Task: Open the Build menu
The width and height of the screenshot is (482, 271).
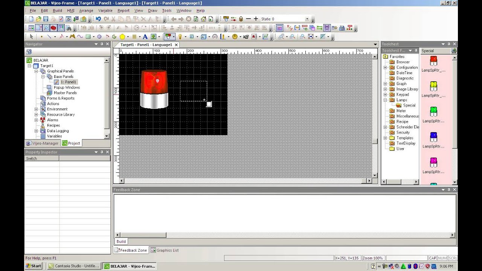Action: pos(57,11)
